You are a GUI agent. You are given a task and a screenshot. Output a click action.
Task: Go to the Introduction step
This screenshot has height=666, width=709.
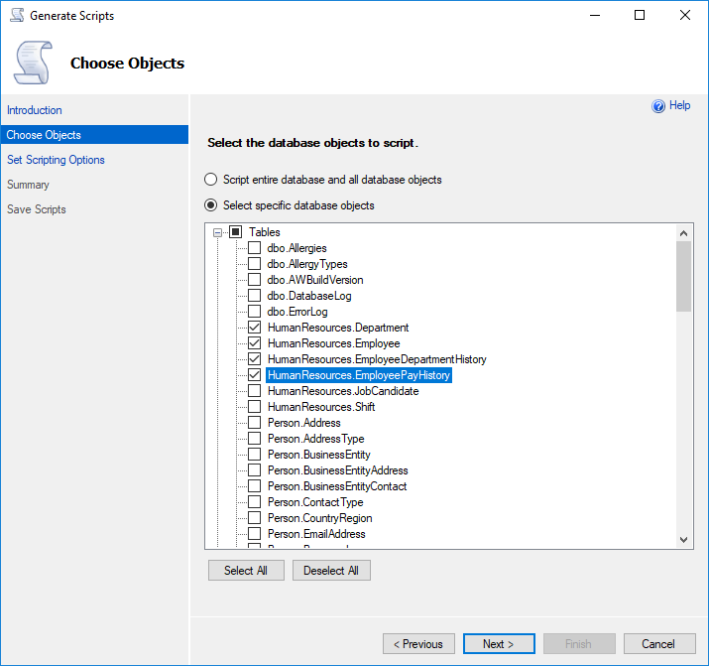(35, 110)
